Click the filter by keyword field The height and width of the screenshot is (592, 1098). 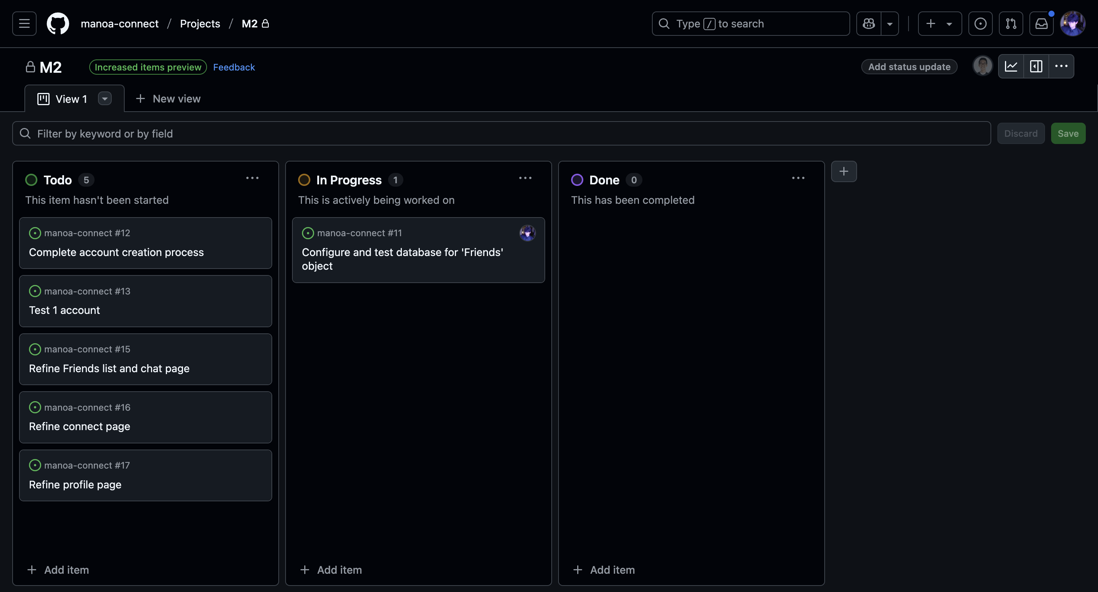(x=501, y=133)
